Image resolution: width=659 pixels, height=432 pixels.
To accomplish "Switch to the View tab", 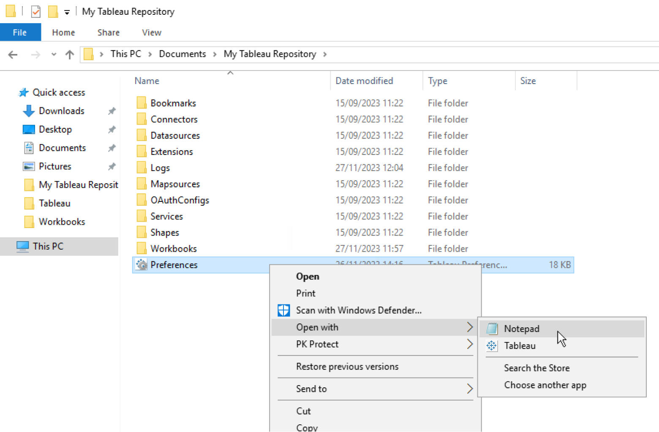I will click(151, 32).
